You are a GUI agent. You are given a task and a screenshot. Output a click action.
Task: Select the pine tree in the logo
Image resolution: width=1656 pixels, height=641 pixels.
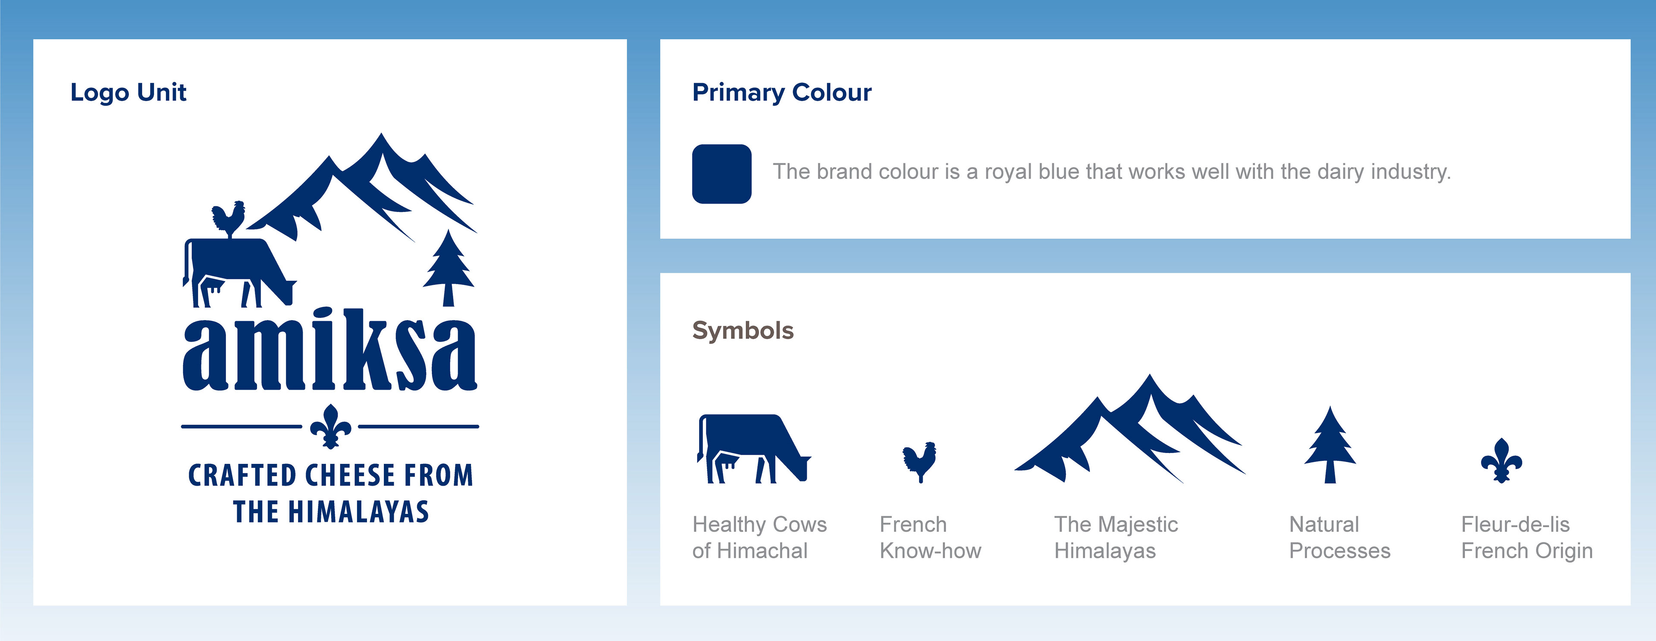448,268
